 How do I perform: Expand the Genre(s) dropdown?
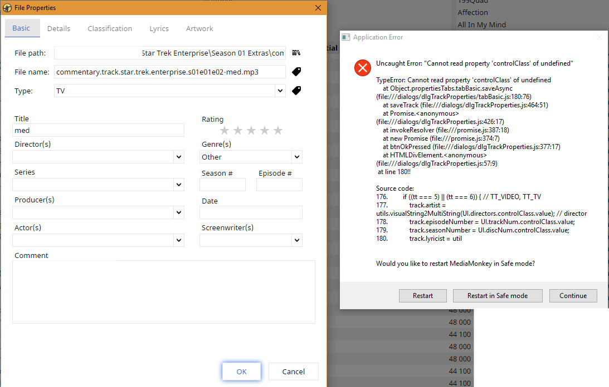point(296,157)
